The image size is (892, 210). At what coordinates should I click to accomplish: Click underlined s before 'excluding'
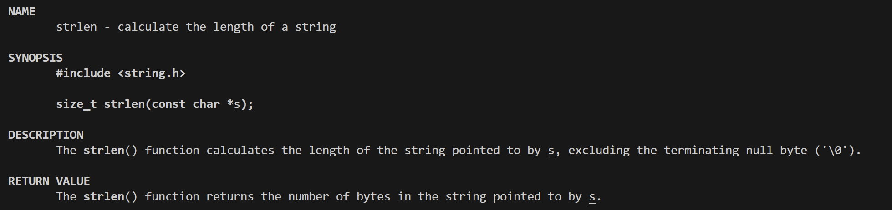tap(551, 151)
